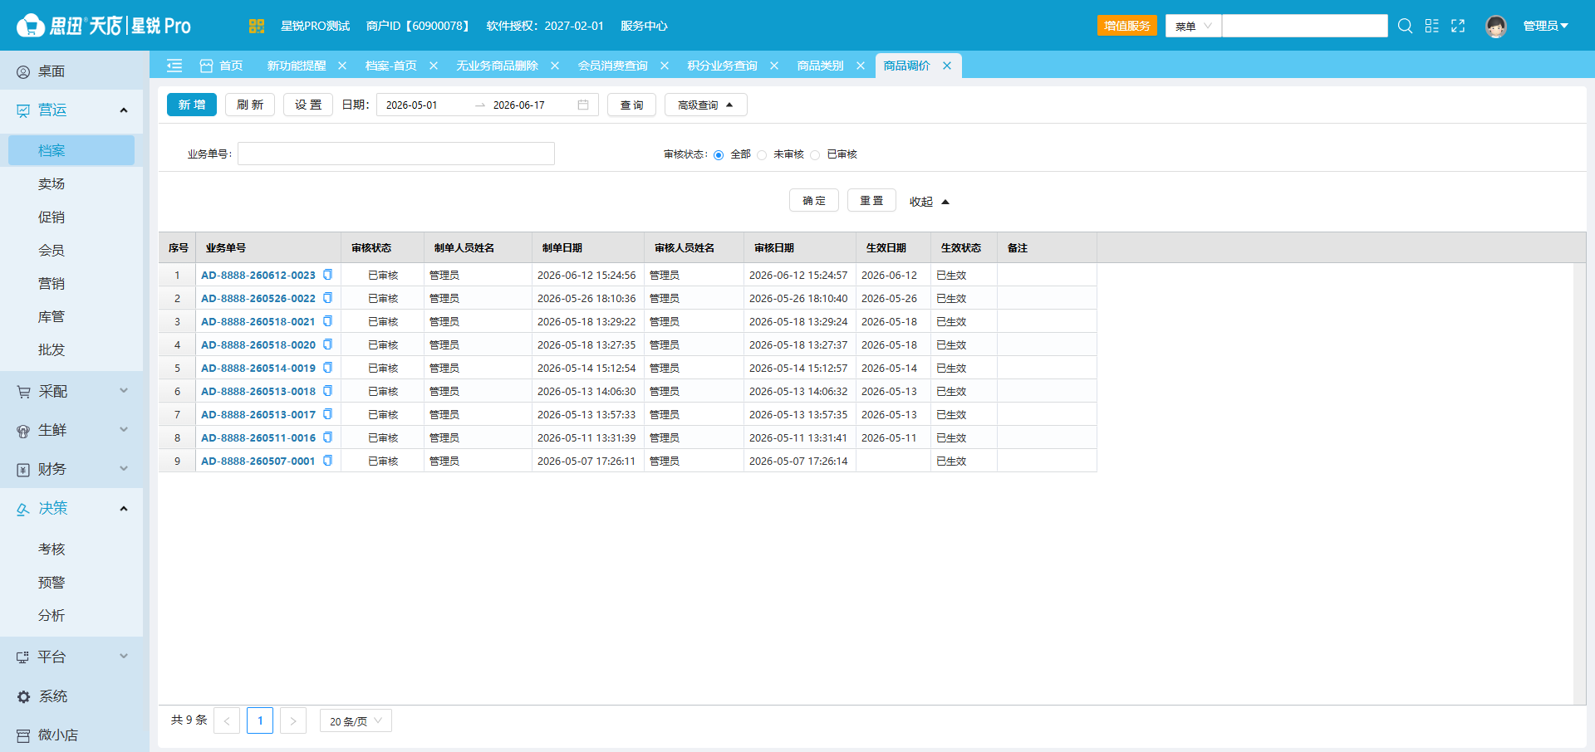Open the 管理员 user dropdown

(x=1545, y=26)
